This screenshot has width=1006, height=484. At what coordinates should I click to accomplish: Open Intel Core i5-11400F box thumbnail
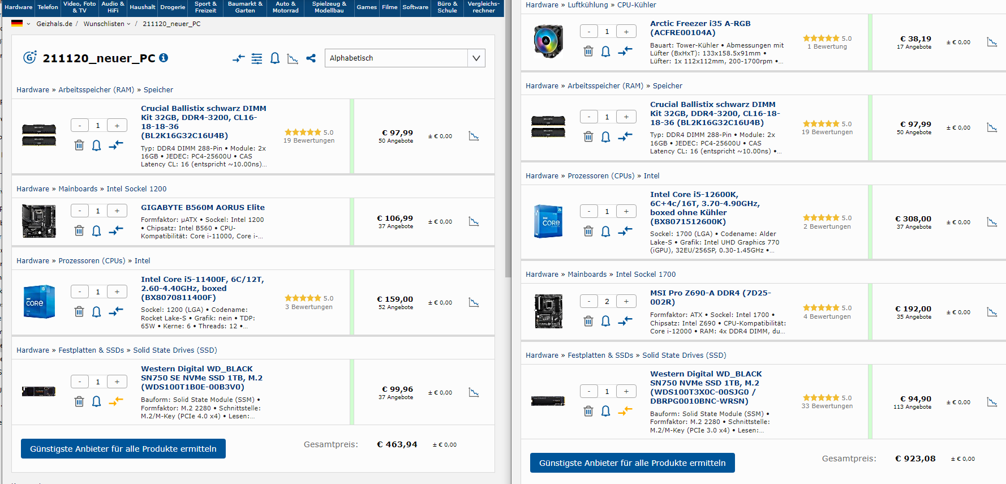click(39, 302)
